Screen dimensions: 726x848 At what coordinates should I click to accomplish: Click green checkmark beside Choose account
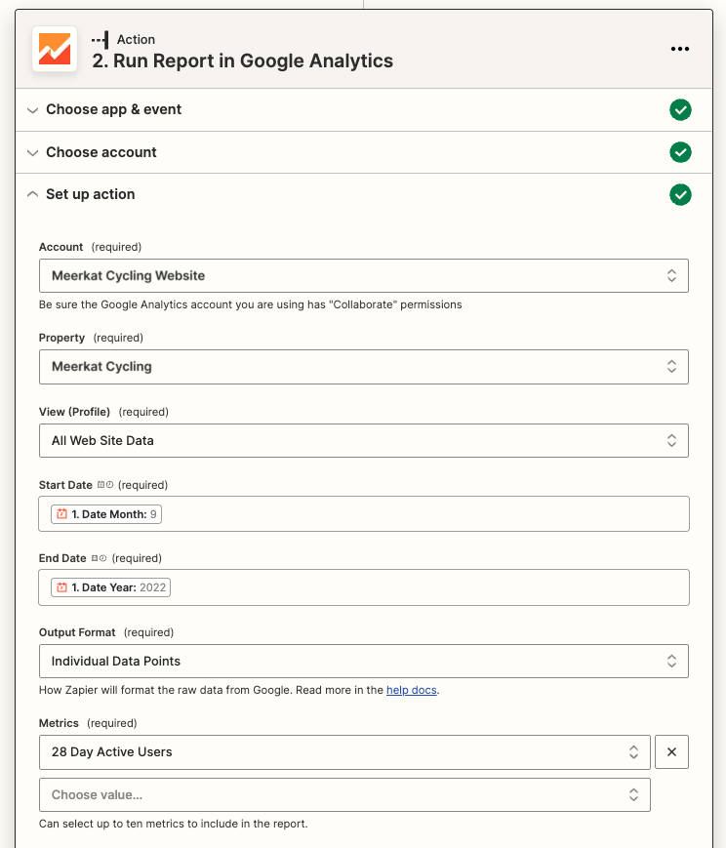coord(680,152)
